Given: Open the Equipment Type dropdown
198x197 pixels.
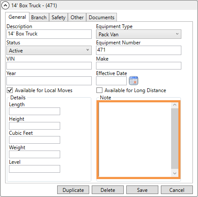Looking at the screenshot, I should pyautogui.click(x=139, y=34).
